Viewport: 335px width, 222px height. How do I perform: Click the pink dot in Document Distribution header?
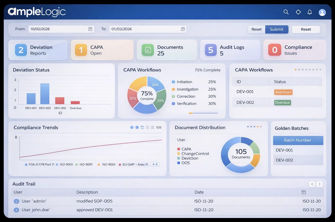click(261, 127)
